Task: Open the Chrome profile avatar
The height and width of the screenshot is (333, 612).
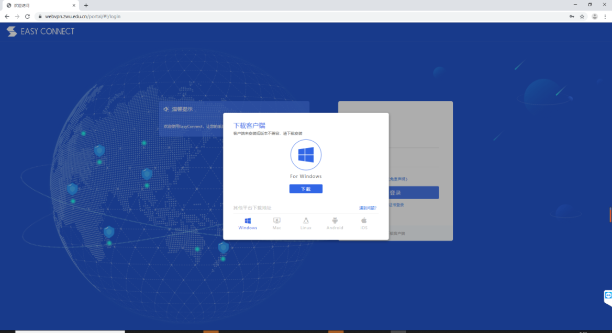Action: 594,16
